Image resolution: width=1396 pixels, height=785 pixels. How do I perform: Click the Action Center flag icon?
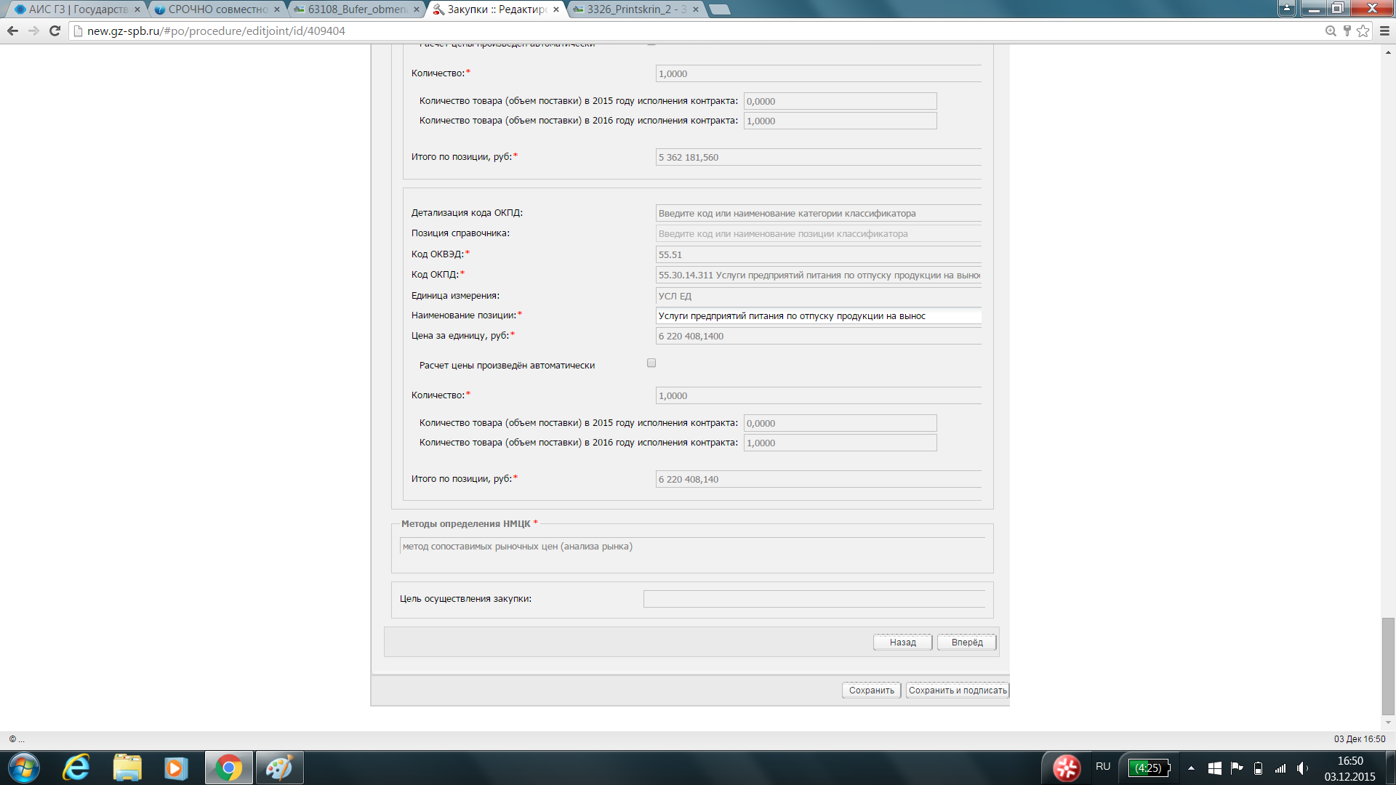1236,768
